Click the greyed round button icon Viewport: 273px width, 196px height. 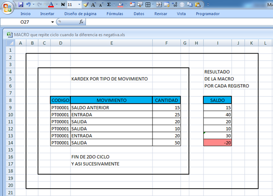182,5
